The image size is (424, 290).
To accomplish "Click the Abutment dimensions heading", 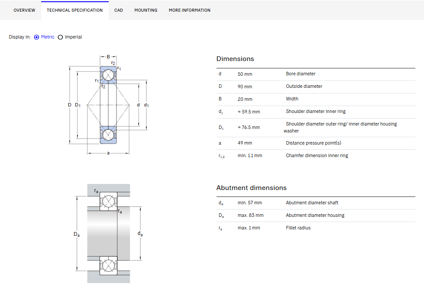I will pyautogui.click(x=251, y=188).
